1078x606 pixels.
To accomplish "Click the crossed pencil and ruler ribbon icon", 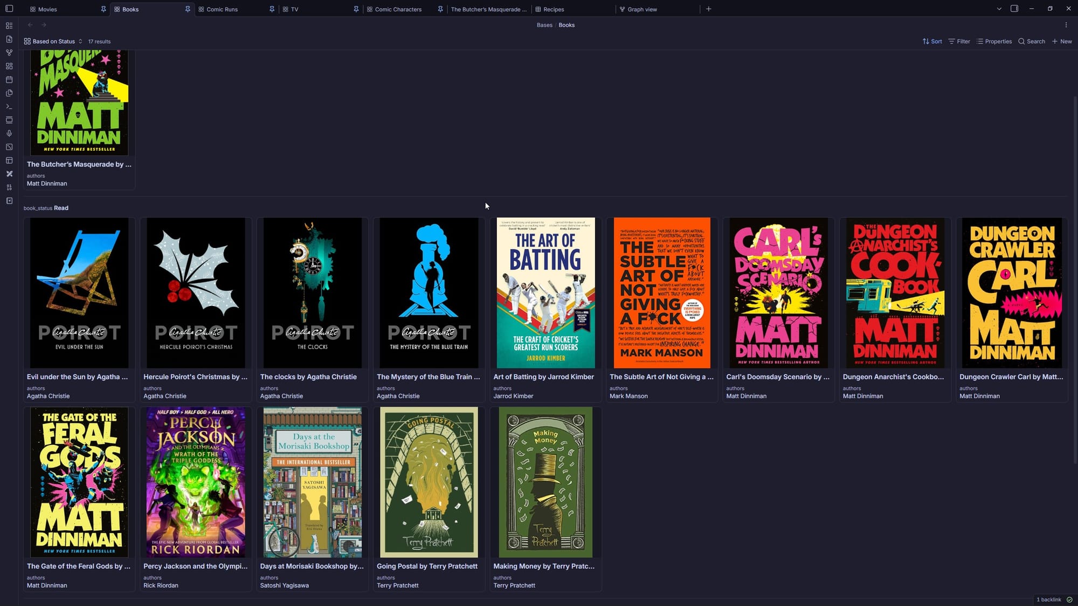I will 9,174.
